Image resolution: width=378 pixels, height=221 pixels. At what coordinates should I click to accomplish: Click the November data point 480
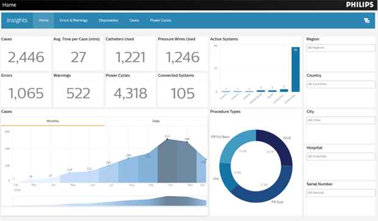tap(187, 142)
